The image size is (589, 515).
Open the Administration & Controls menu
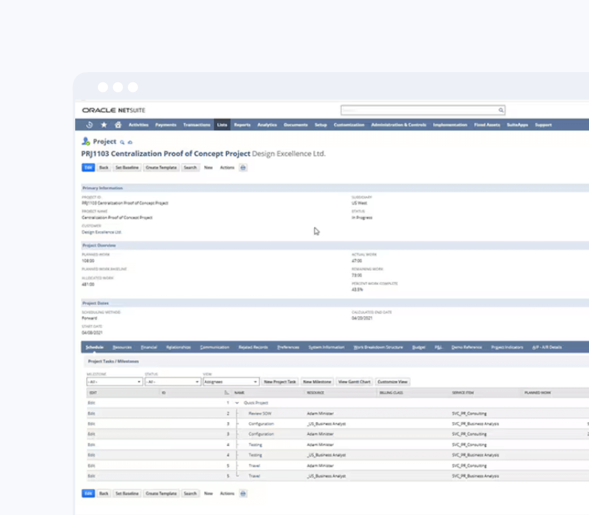coord(399,125)
